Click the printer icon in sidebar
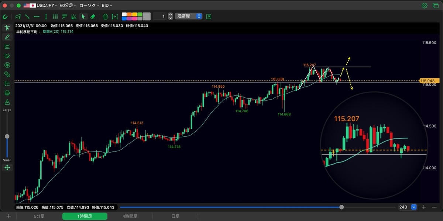Viewport: 443px width, 221px height. [x=7, y=93]
